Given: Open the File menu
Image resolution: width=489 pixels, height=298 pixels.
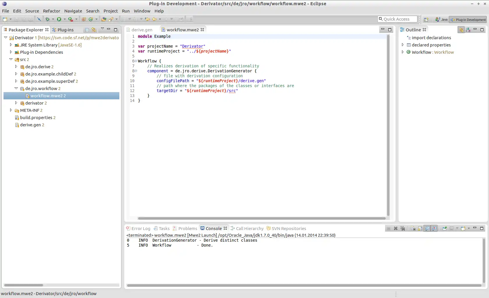Looking at the screenshot, I should [6, 11].
